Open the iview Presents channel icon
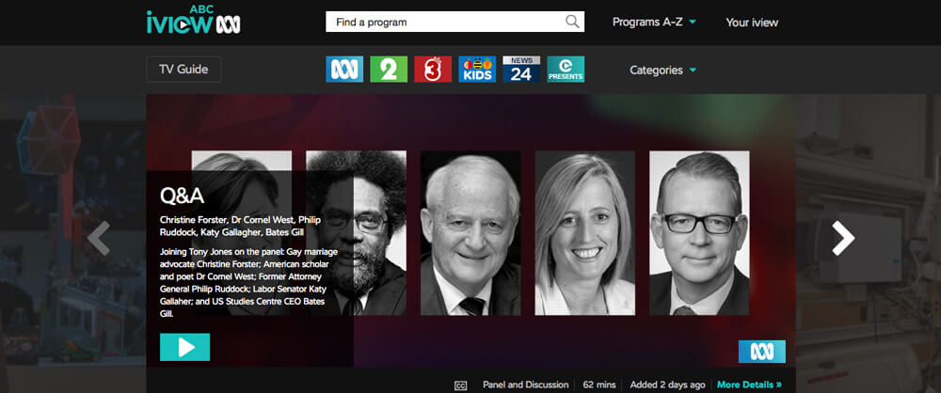Viewport: 941px width, 393px height. click(566, 69)
